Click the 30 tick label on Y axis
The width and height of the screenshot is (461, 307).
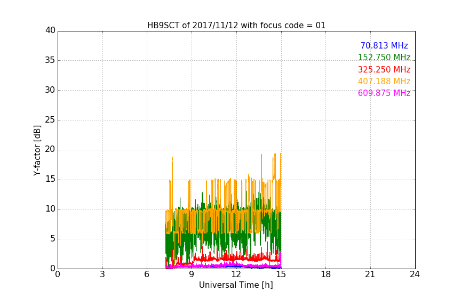[50, 90]
